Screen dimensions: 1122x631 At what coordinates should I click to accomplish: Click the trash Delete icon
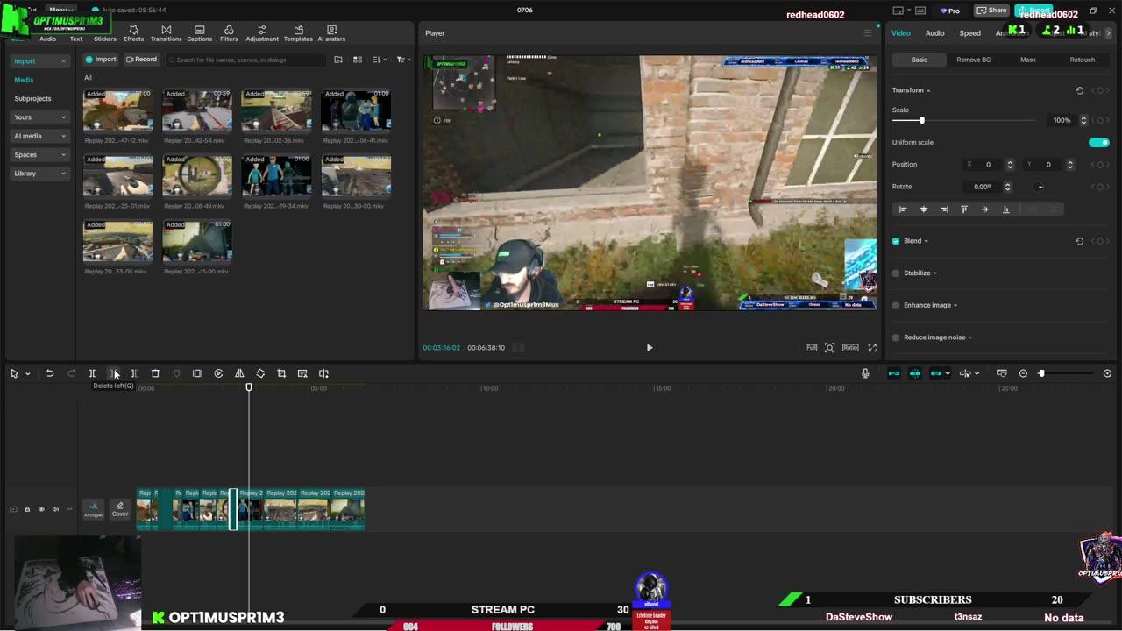click(x=155, y=373)
